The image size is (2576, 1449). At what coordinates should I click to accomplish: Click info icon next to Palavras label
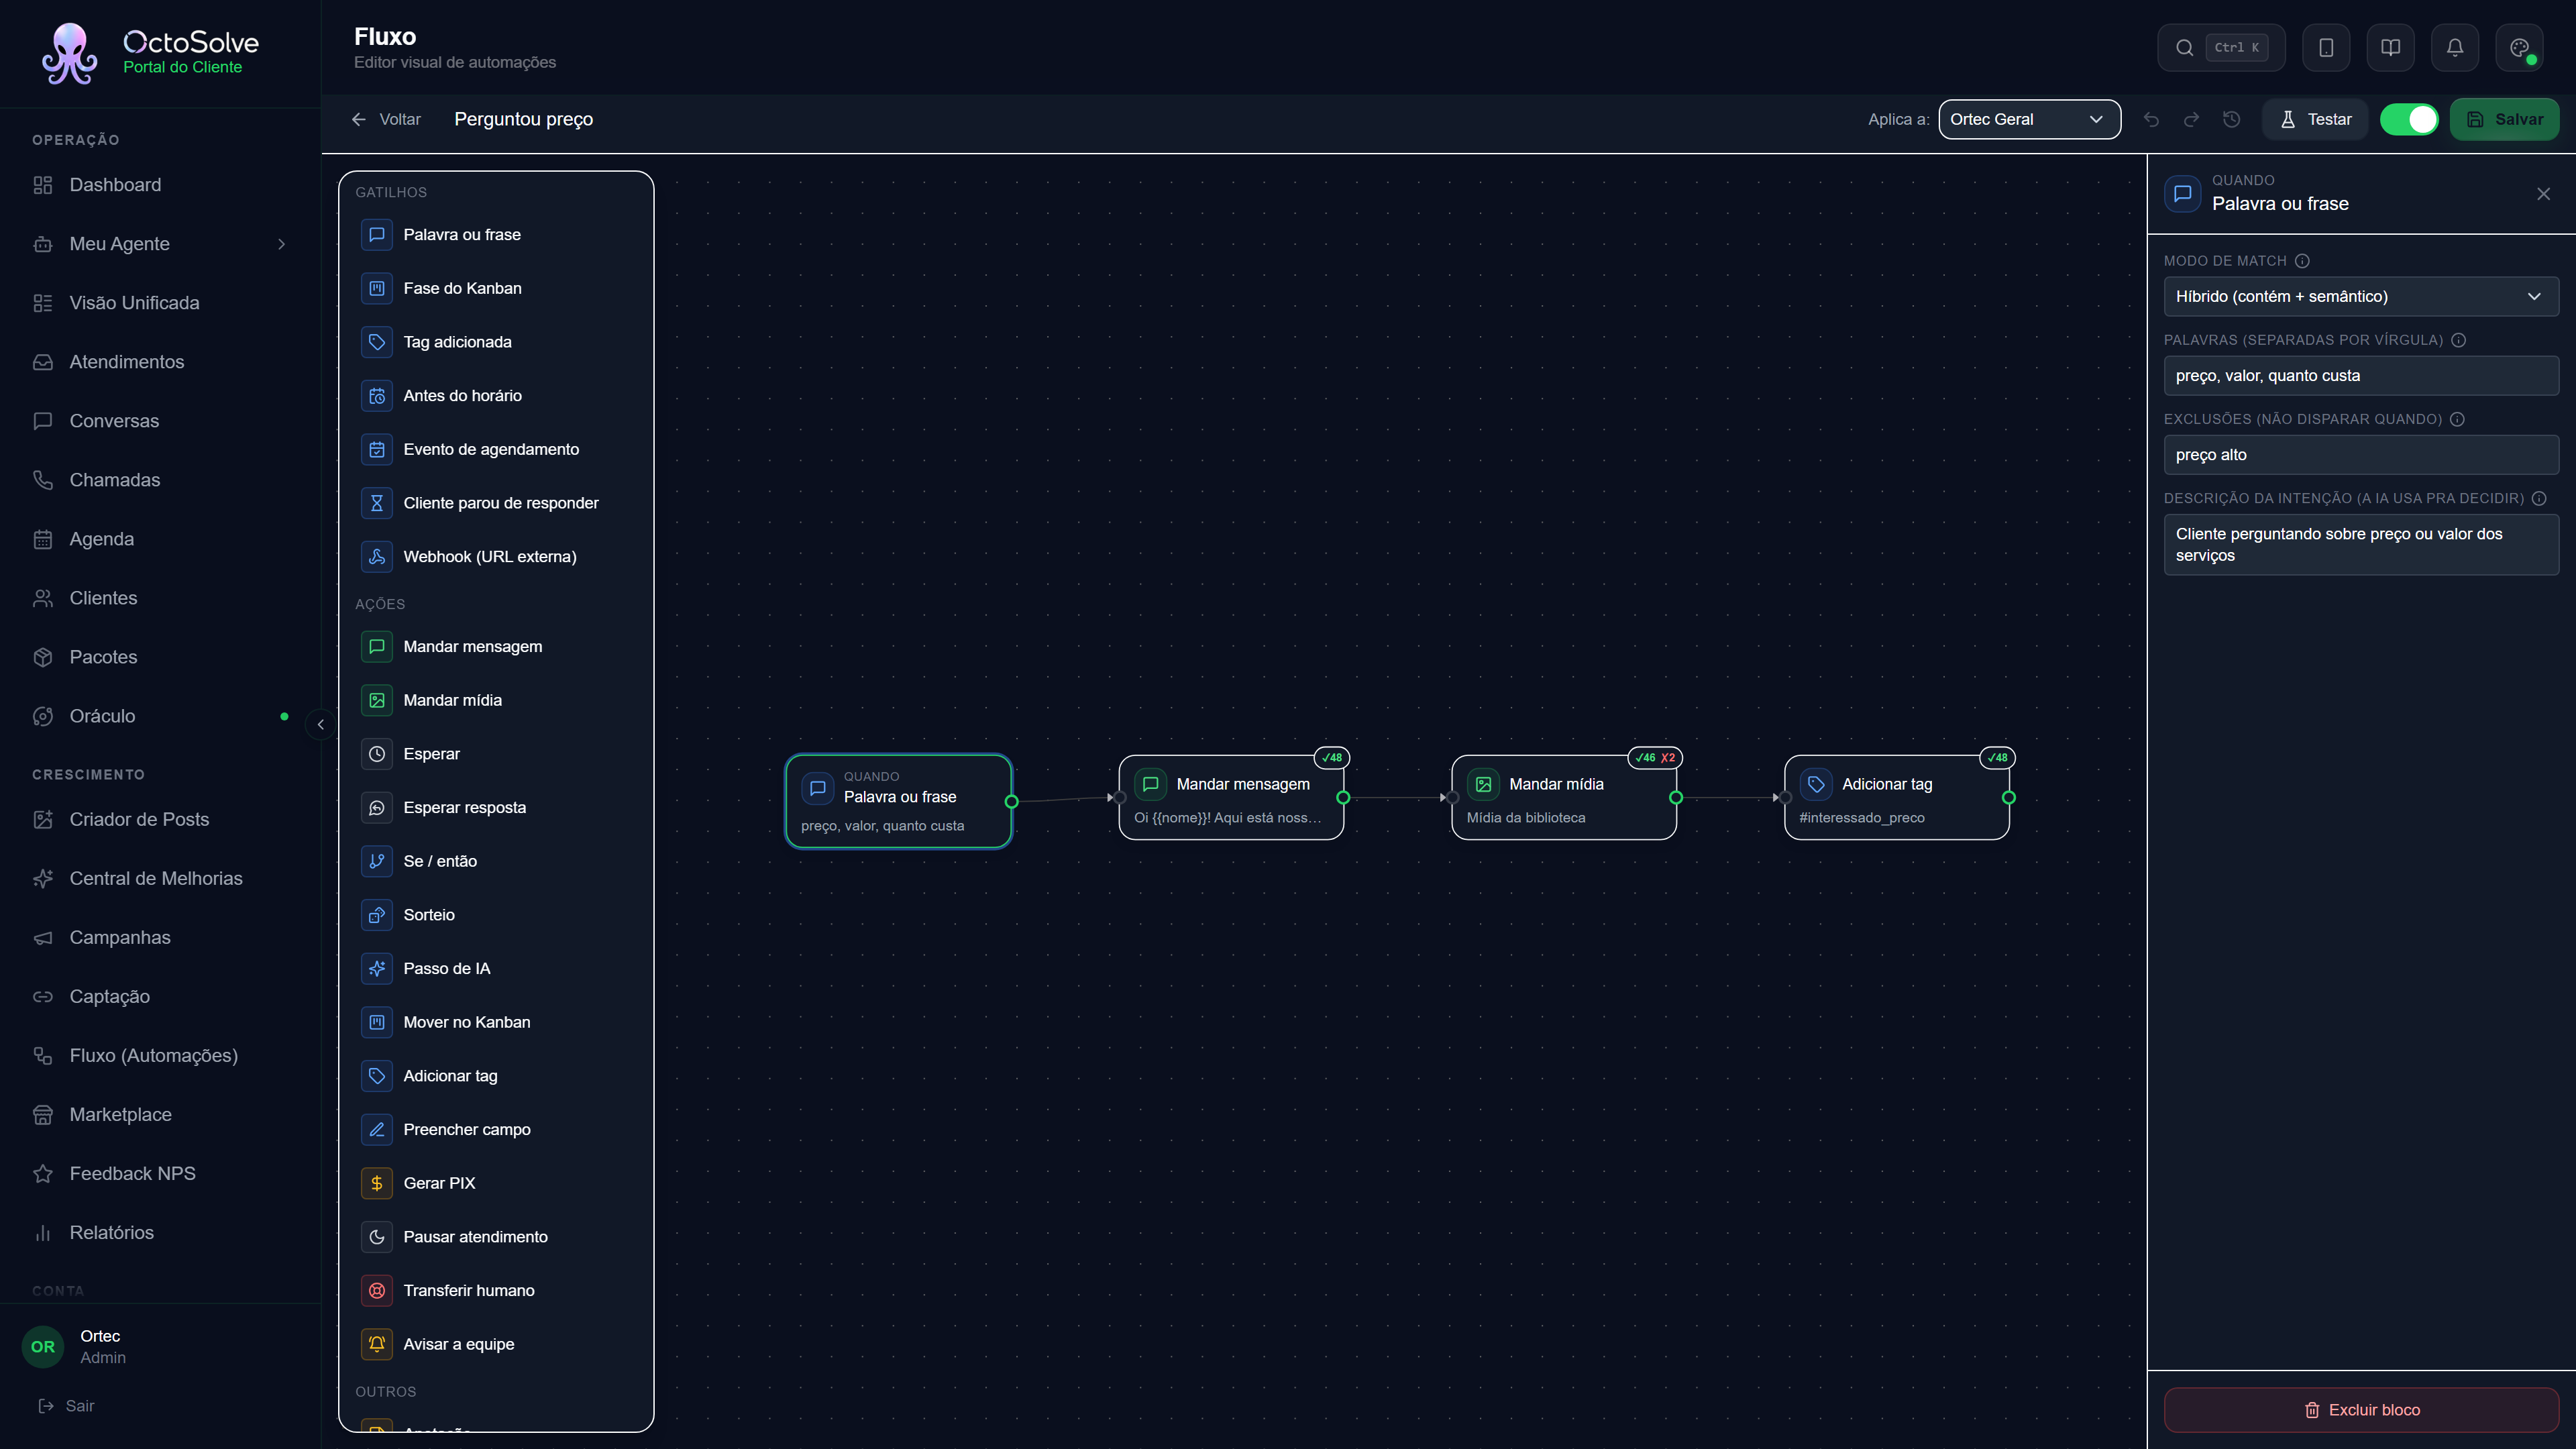pos(2458,340)
